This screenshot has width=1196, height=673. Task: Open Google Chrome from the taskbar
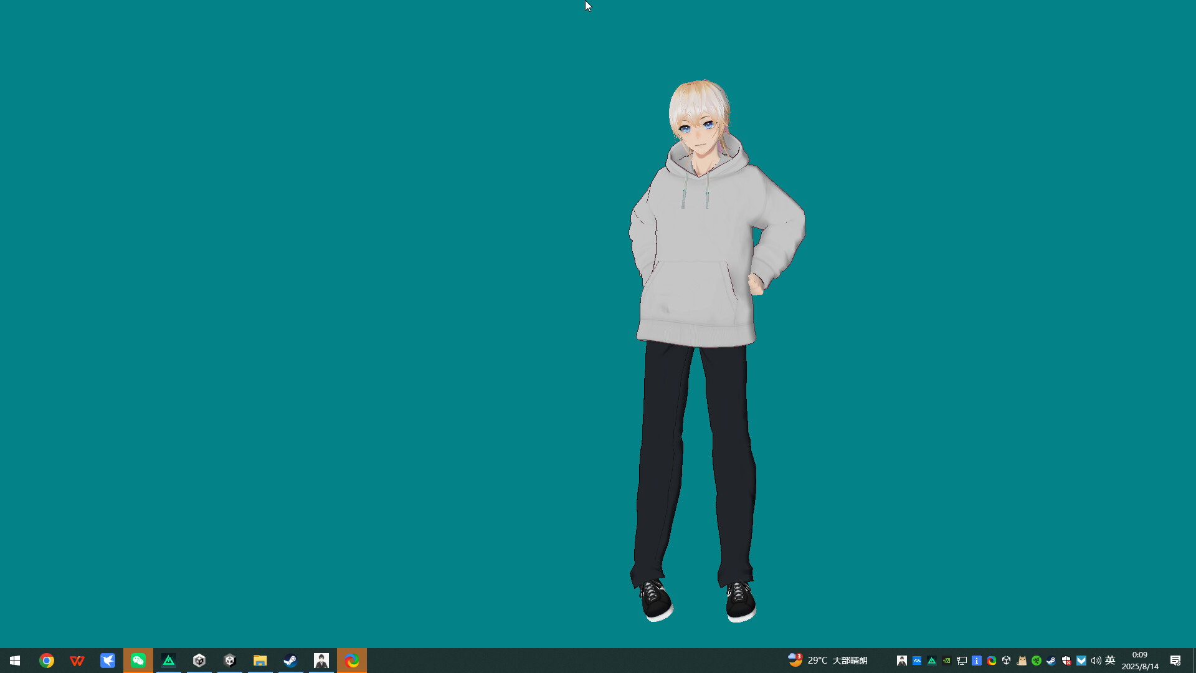click(x=47, y=660)
